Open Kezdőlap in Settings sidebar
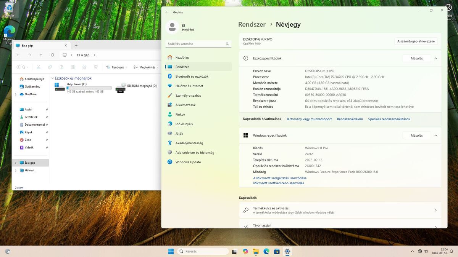 coord(198,57)
